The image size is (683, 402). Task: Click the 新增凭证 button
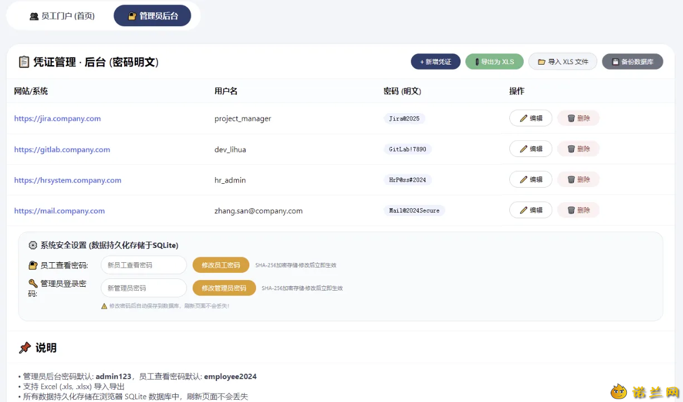click(435, 62)
